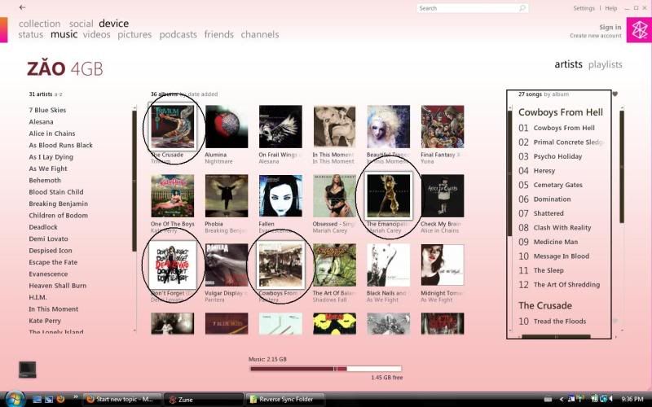This screenshot has height=407, width=652.
Task: Click the Music storage usage bar
Action: click(325, 369)
